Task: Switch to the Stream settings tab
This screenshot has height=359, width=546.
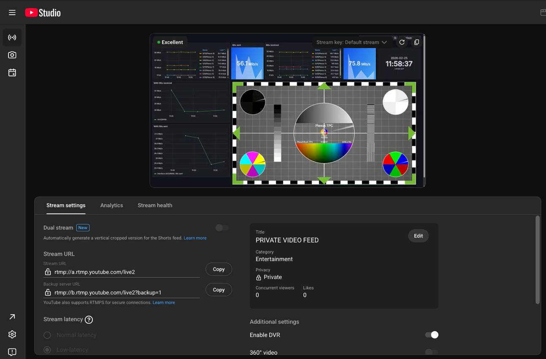Action: (66, 205)
